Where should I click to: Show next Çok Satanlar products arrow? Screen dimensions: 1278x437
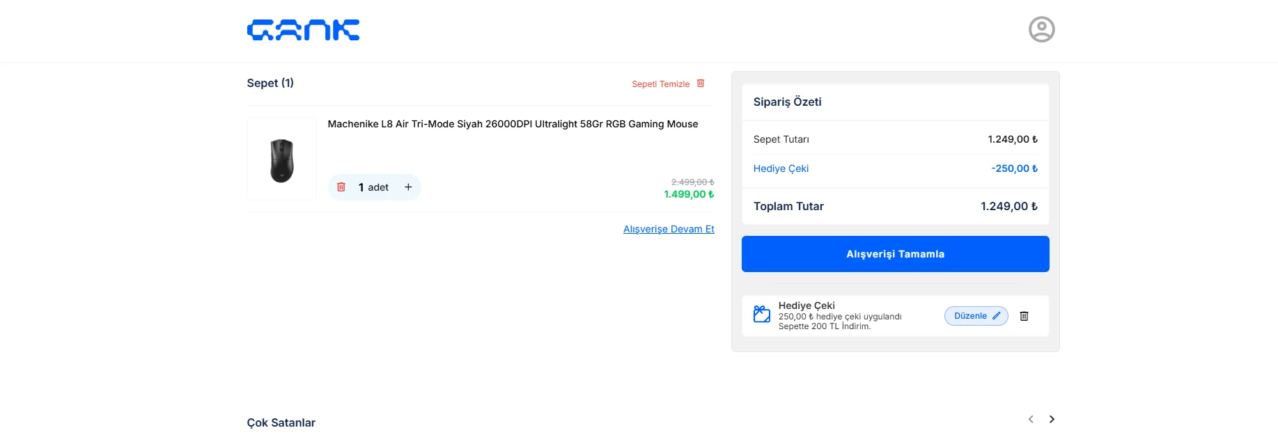click(1052, 419)
